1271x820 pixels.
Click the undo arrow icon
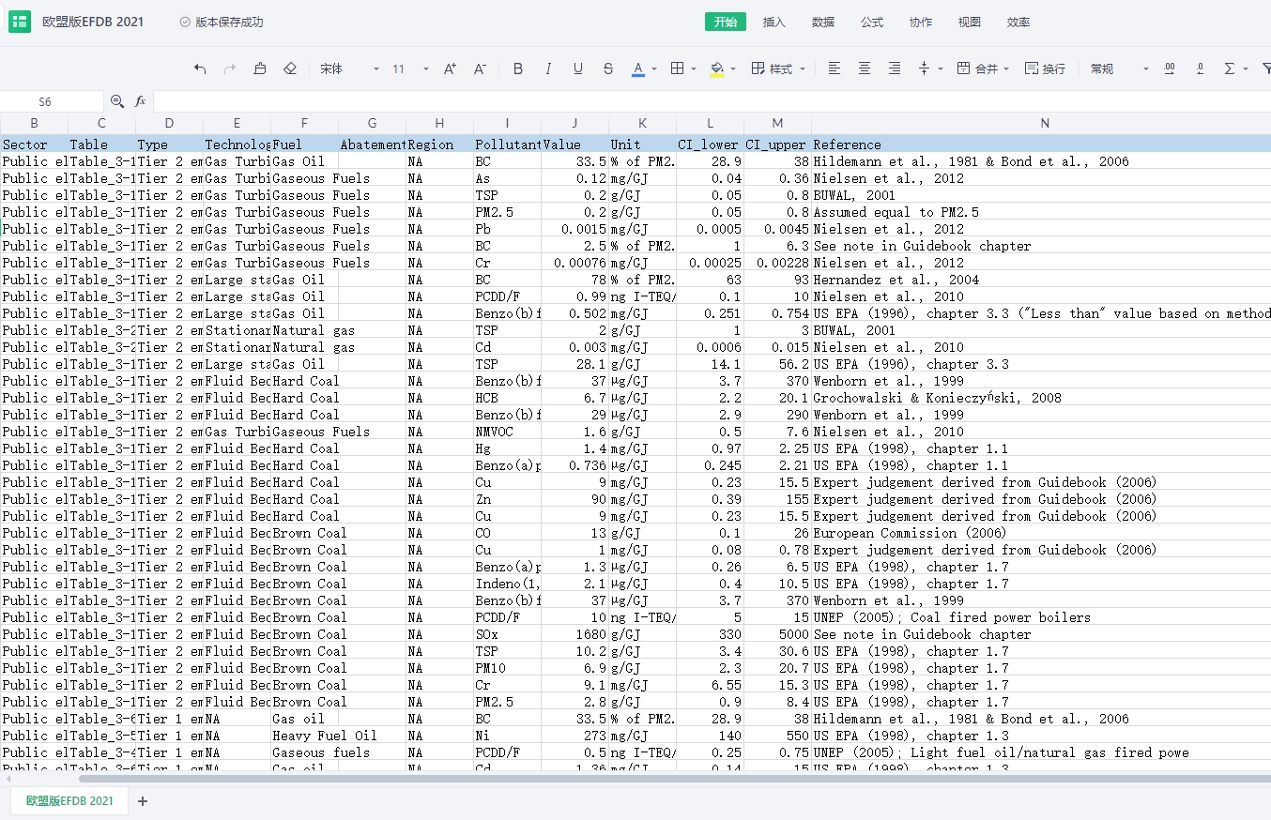pyautogui.click(x=200, y=68)
